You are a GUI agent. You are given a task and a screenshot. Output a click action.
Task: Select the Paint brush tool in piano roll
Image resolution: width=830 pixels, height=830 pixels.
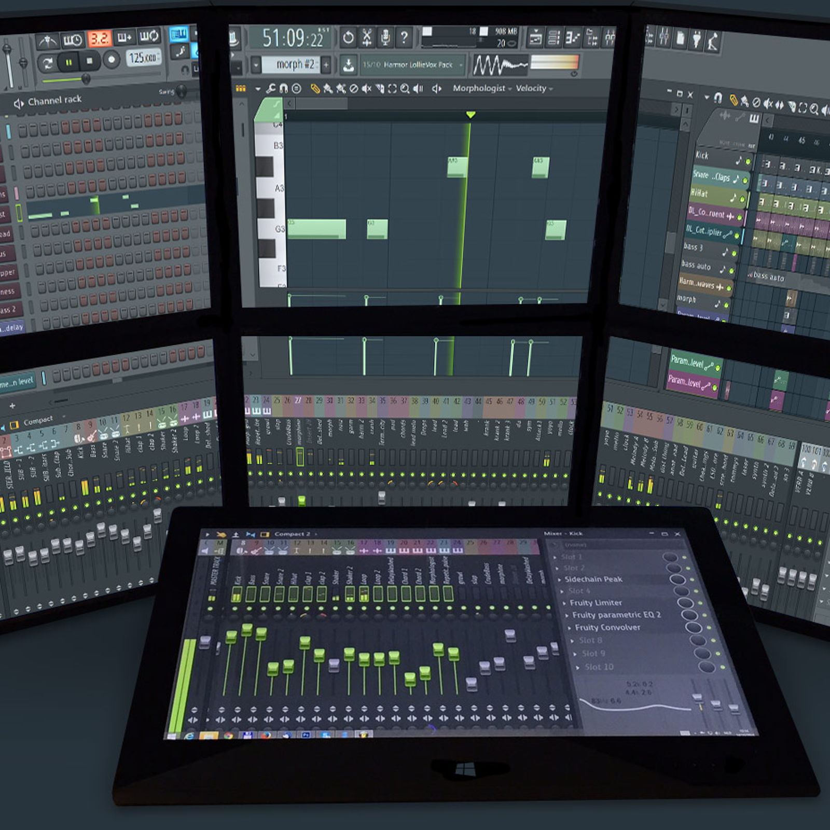coord(328,89)
